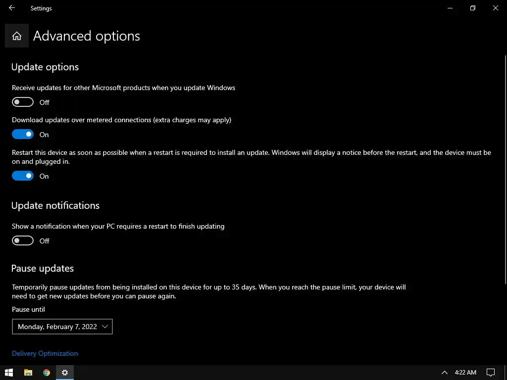Click the Settings title text

(41, 8)
